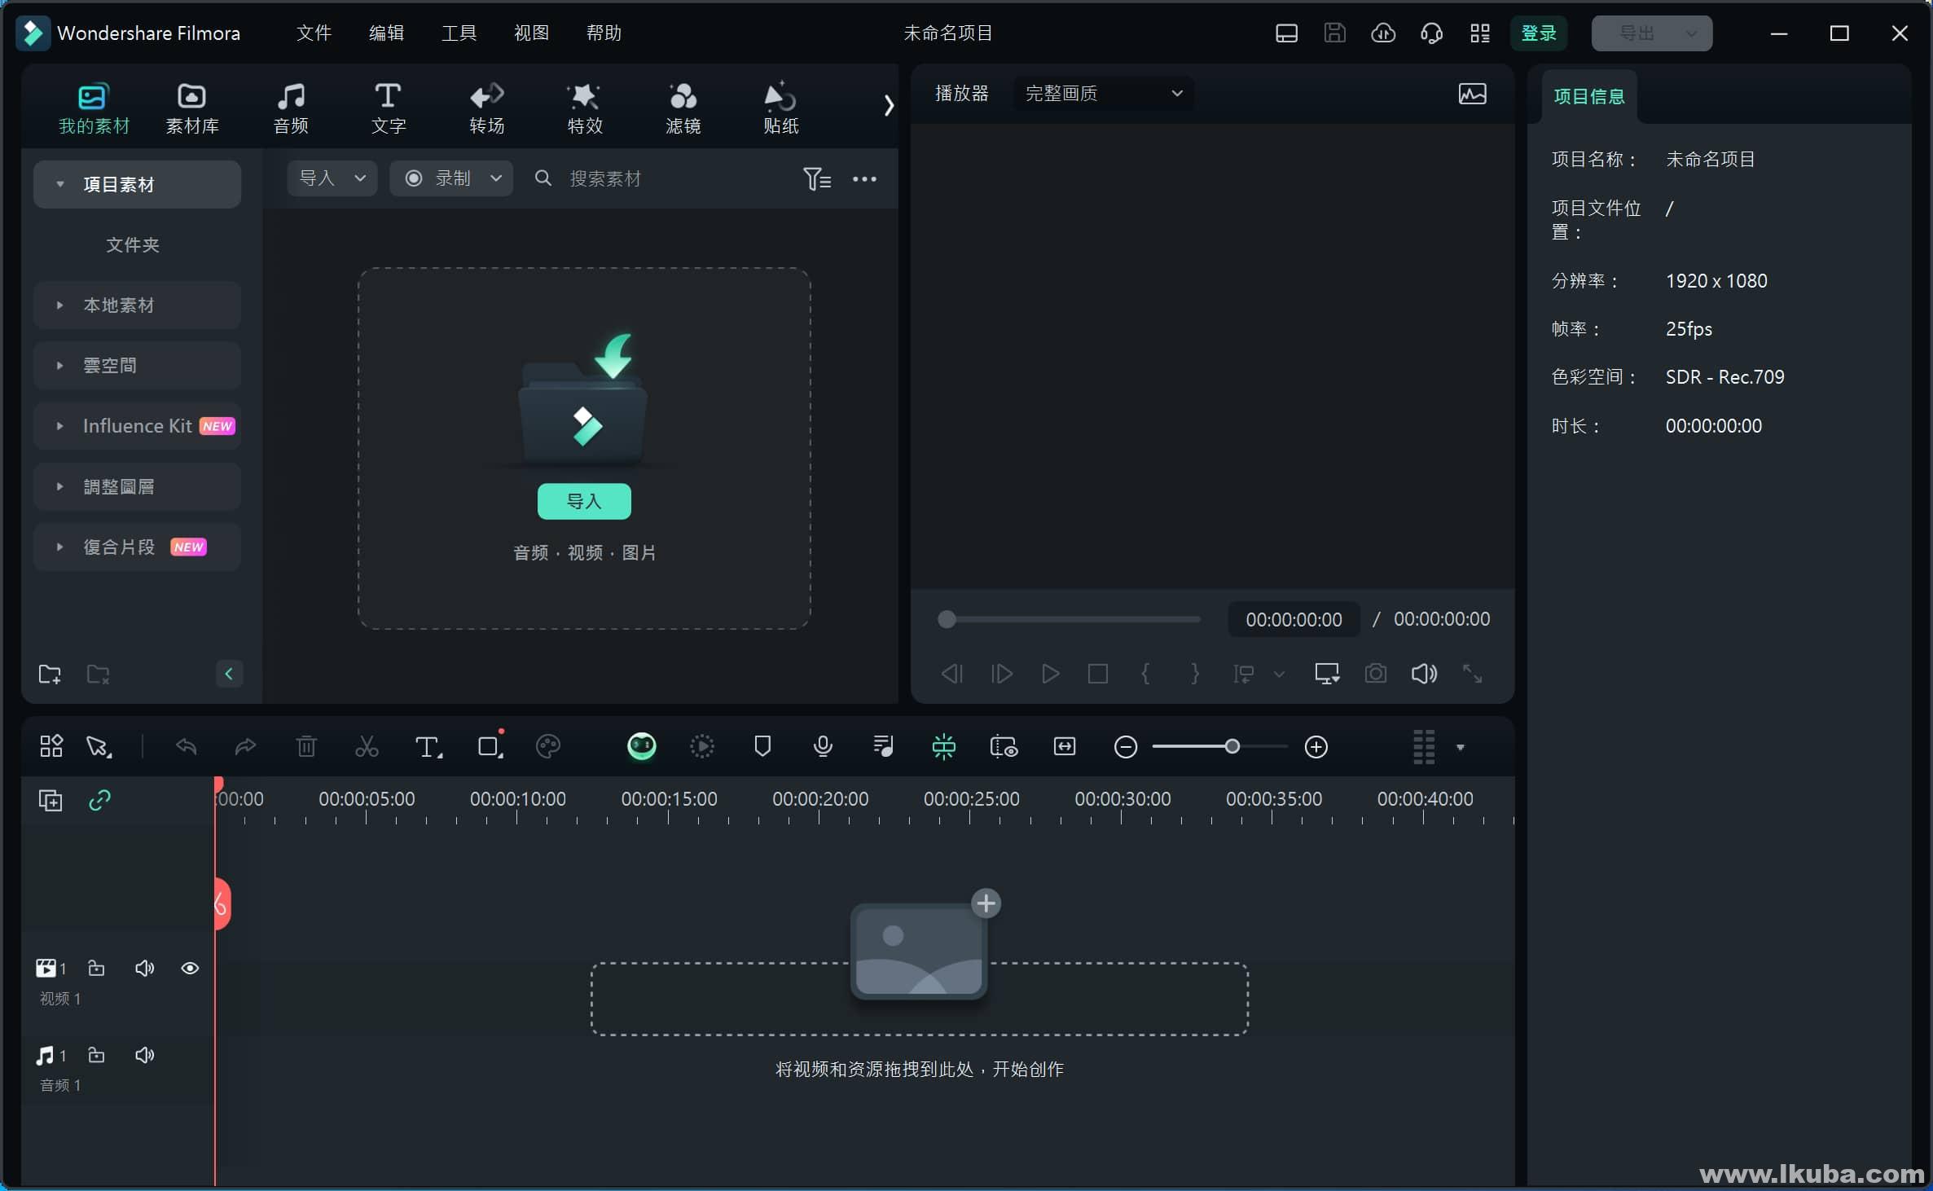Click the 登录 login button

point(1539,33)
